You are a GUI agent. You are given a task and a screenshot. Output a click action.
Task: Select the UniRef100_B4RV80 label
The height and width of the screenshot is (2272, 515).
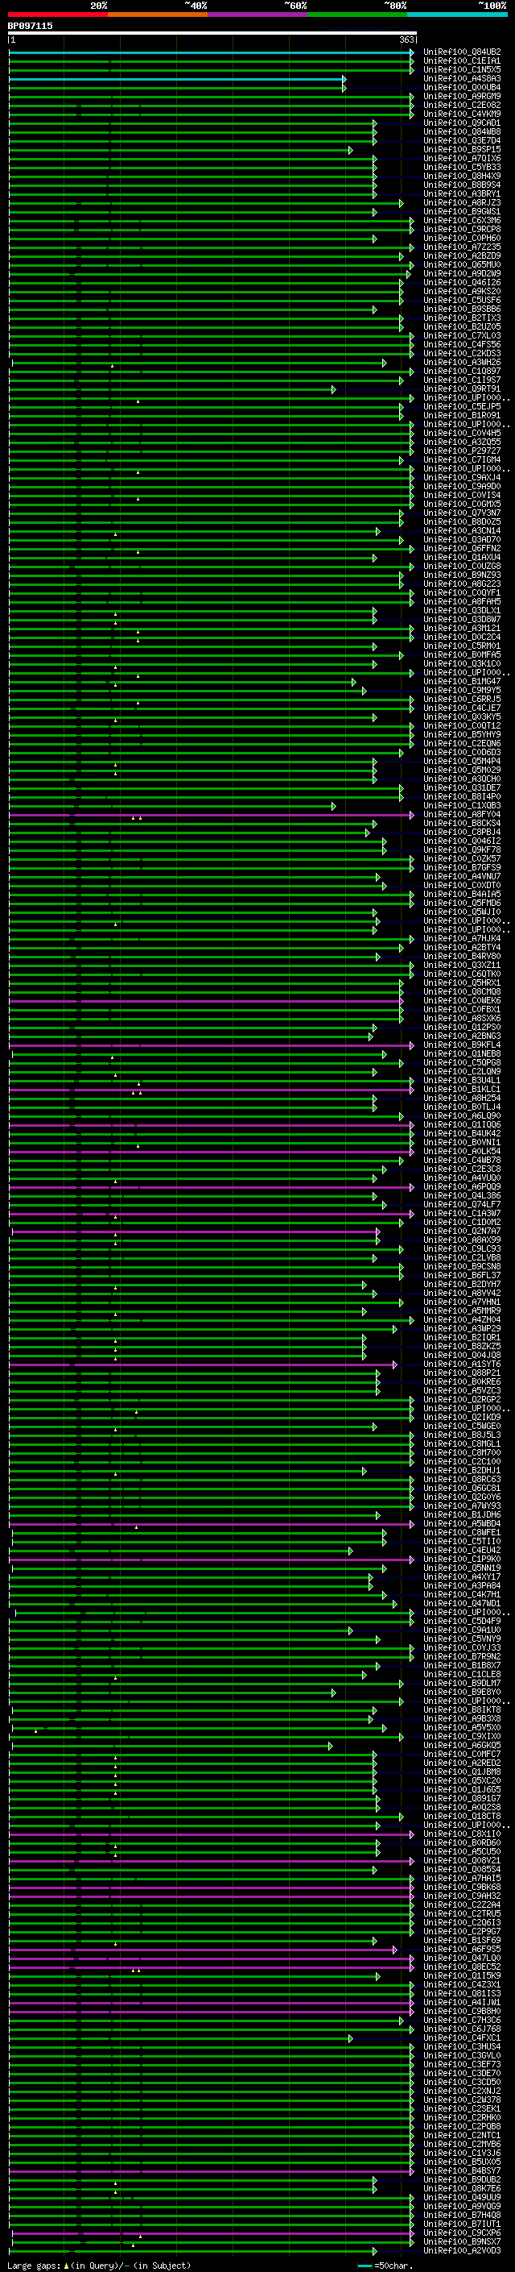[x=462, y=956]
